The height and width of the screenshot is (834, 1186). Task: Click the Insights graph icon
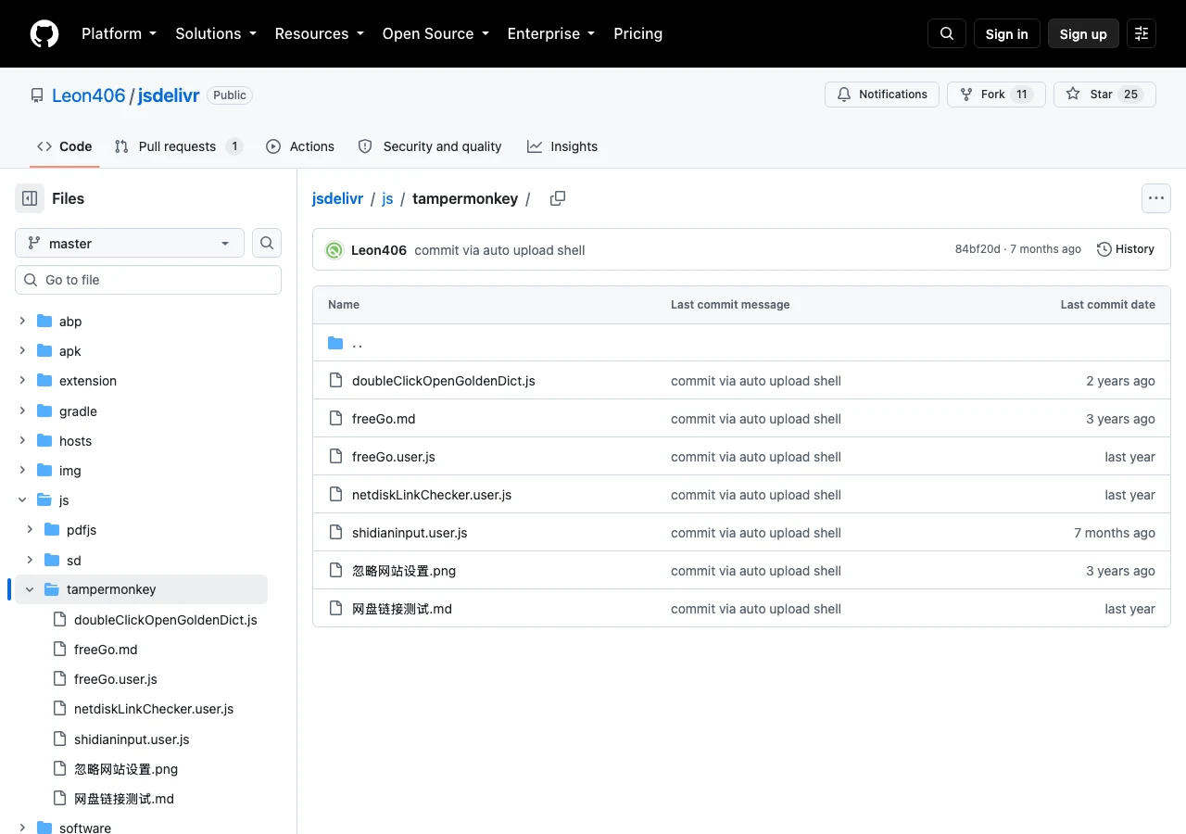click(x=535, y=146)
